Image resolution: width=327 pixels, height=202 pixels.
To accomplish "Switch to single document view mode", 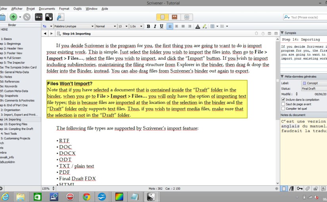I will 163,17.
